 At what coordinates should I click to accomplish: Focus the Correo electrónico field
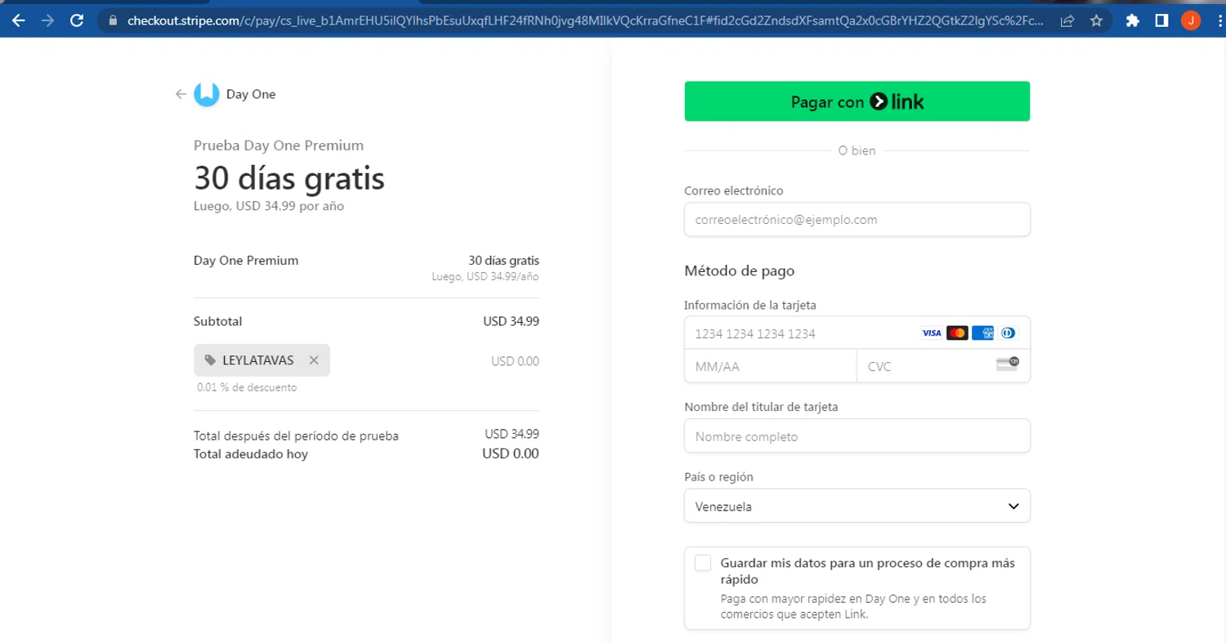click(857, 220)
